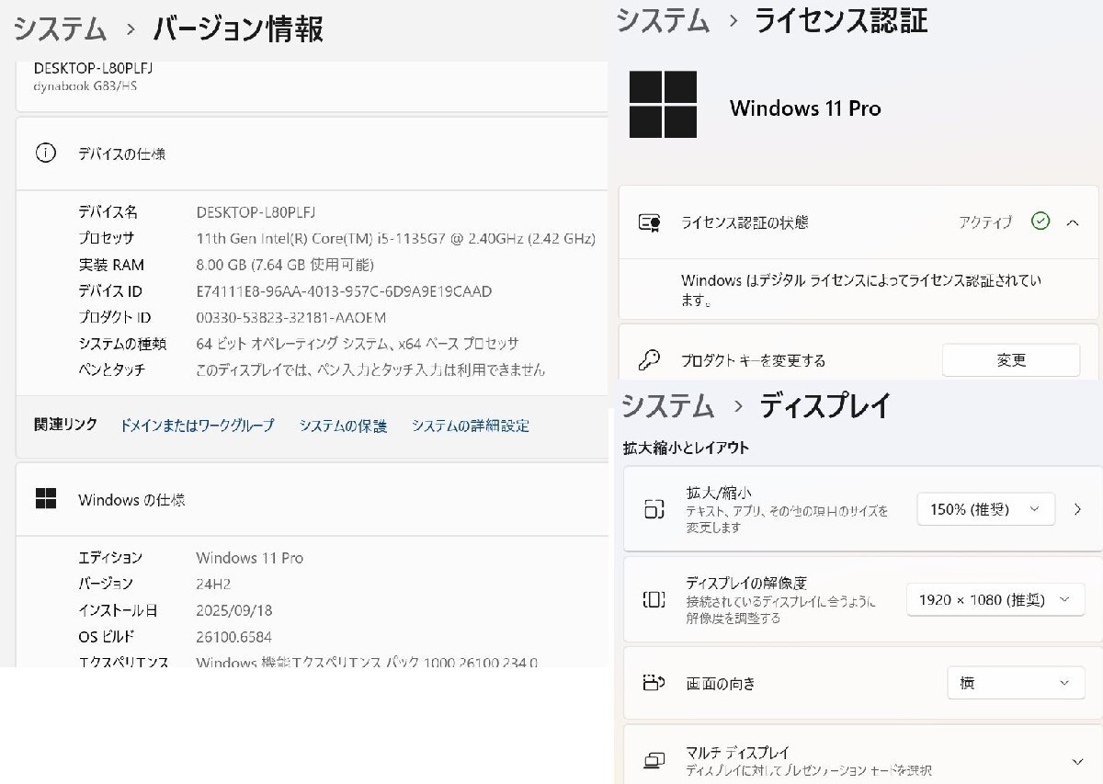Image resolution: width=1103 pixels, height=784 pixels.
Task: Click the device specifications info icon
Action: [45, 153]
